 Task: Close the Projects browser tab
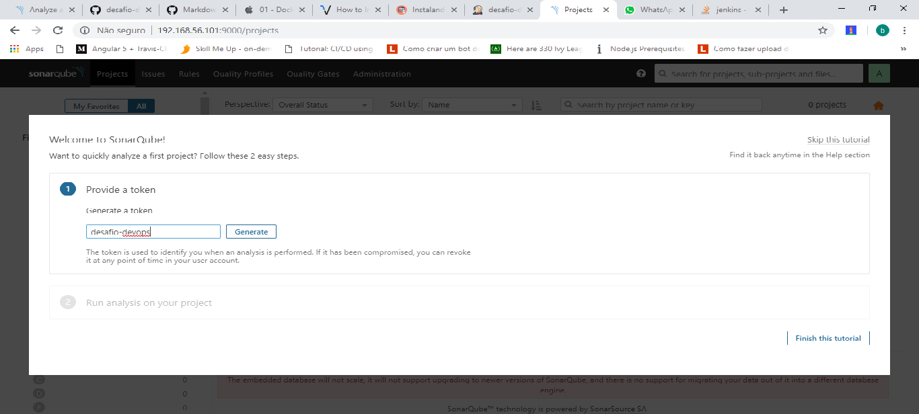[606, 10]
